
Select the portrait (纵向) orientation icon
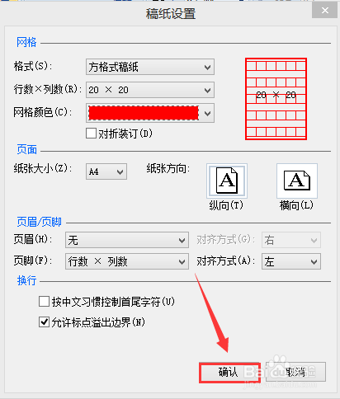pos(227,181)
